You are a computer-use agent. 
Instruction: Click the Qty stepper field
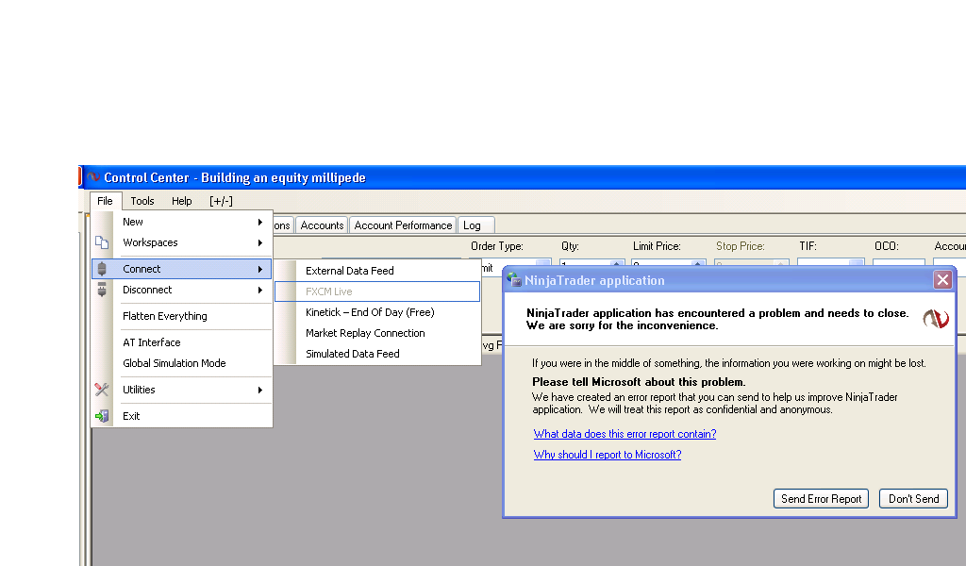[x=592, y=263]
